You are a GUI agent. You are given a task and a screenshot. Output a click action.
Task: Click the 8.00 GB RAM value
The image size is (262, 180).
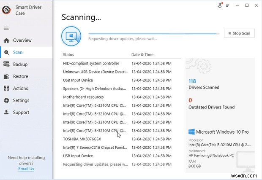click(x=194, y=166)
